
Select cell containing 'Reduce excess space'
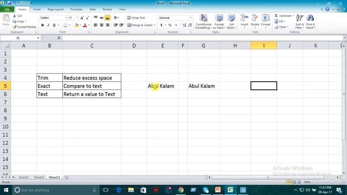pos(92,78)
